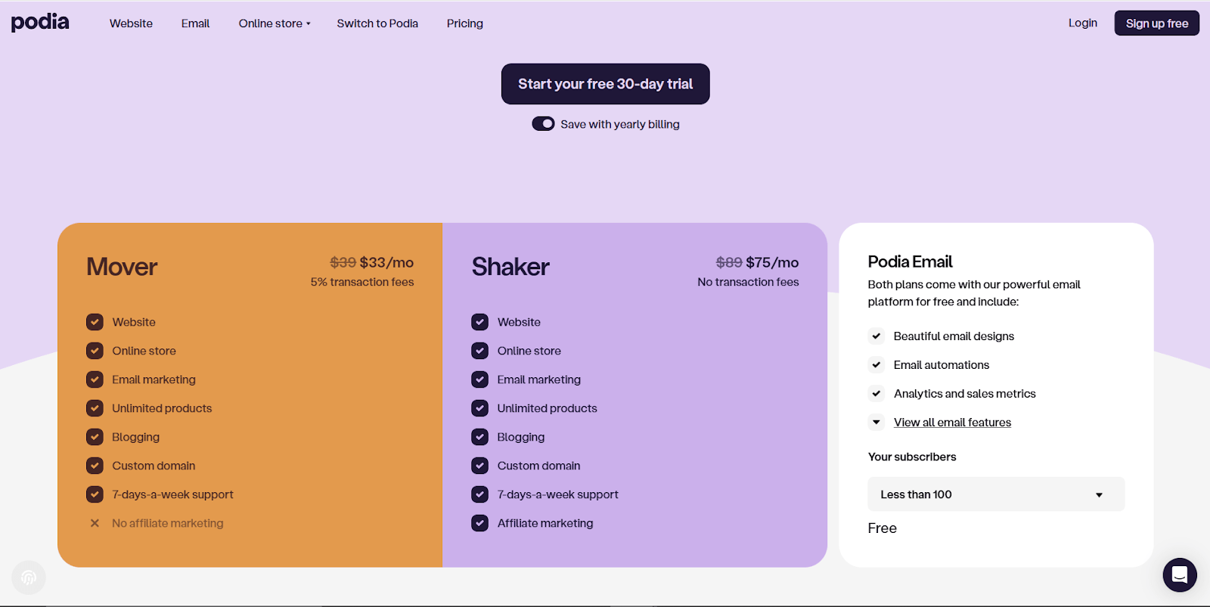Image resolution: width=1210 pixels, height=607 pixels.
Task: Click the Free price text
Action: coord(882,528)
